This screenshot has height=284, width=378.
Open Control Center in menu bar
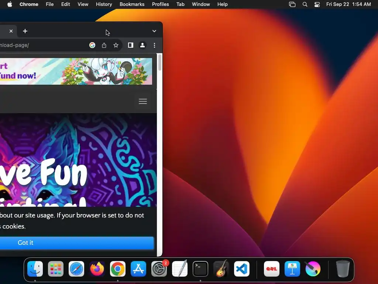(317, 4)
